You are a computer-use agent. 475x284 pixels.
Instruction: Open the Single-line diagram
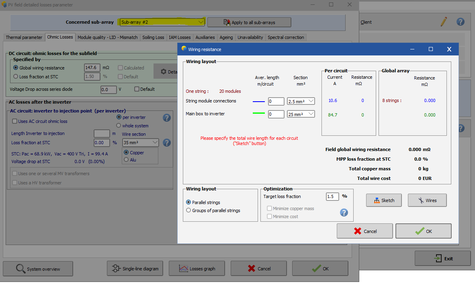[135, 269]
